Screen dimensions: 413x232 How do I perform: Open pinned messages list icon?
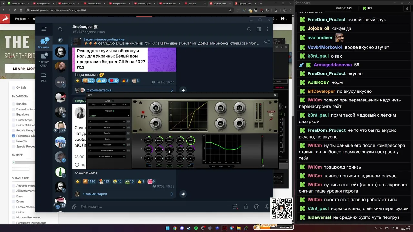[267, 41]
